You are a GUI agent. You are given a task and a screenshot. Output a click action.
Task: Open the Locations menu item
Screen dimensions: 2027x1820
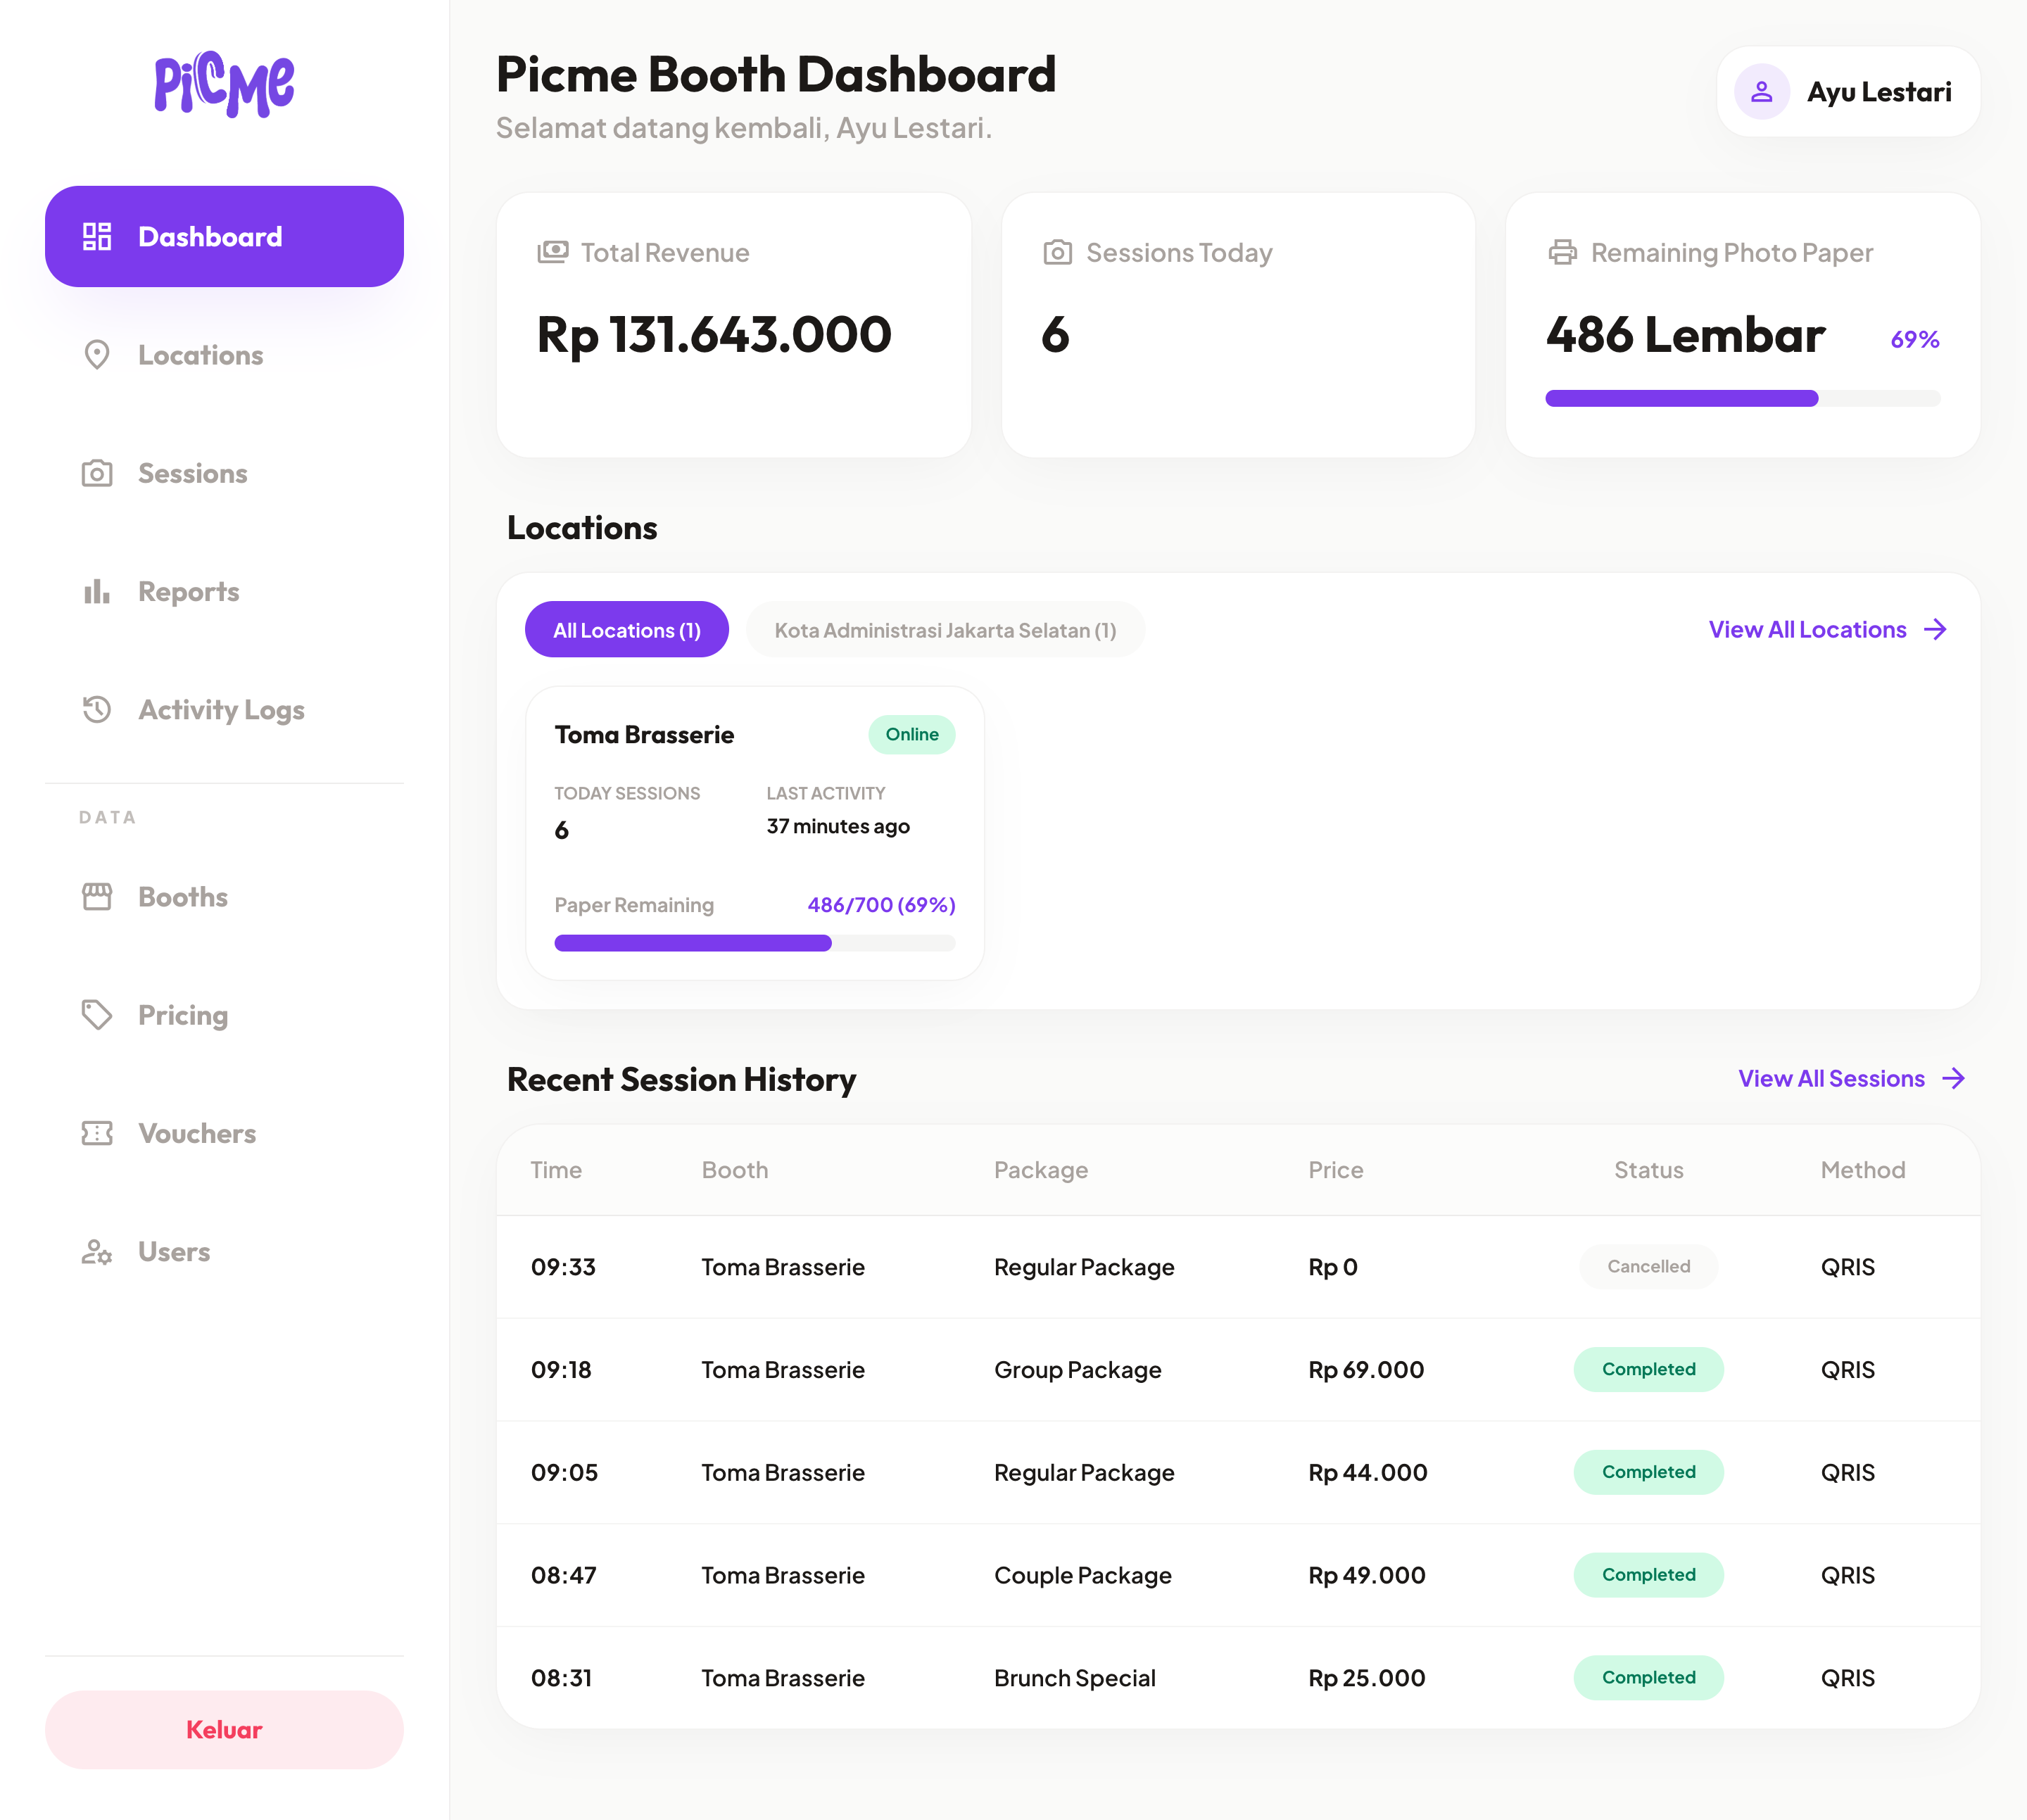[x=224, y=355]
